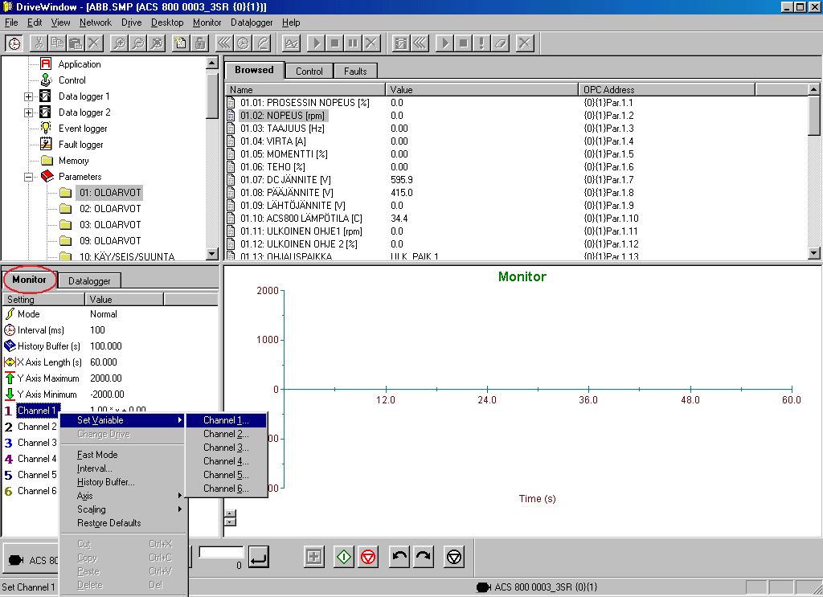
Task: Select History Buffer... in context menu
Action: [x=122, y=482]
